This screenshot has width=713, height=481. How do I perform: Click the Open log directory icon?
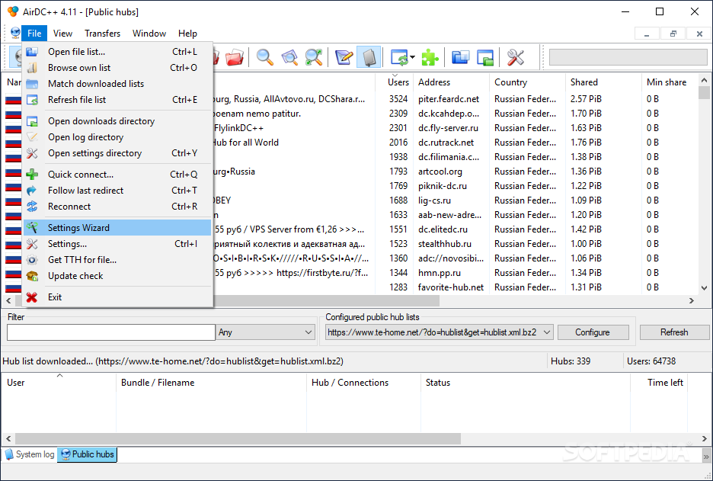pyautogui.click(x=32, y=137)
